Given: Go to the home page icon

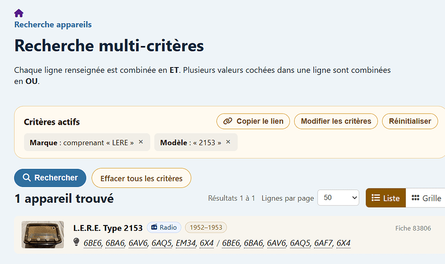Looking at the screenshot, I should (19, 13).
